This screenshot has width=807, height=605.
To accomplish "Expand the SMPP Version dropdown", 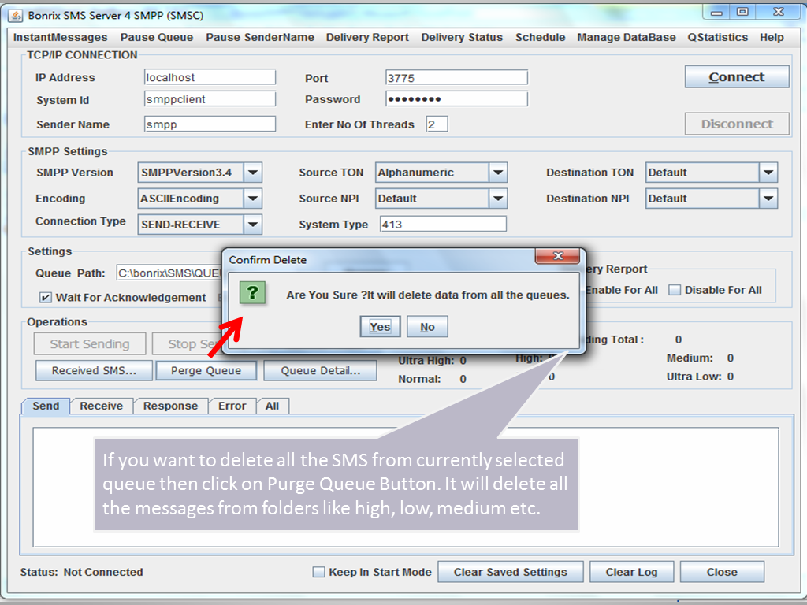I will point(253,173).
